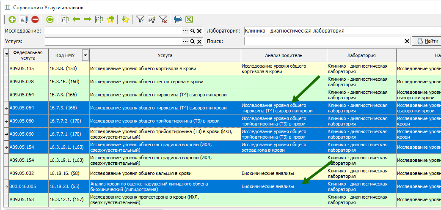Click the star with down arrow icon
Viewport: 441px width, 210px height.
125,19
